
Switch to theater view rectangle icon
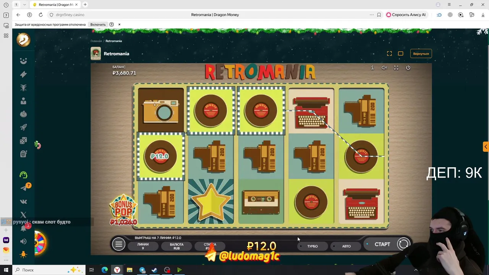400,53
